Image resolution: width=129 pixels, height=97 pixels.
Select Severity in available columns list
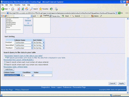pyautogui.click(x=9, y=19)
